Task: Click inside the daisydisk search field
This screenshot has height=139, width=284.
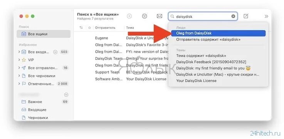Action: pyautogui.click(x=203, y=16)
